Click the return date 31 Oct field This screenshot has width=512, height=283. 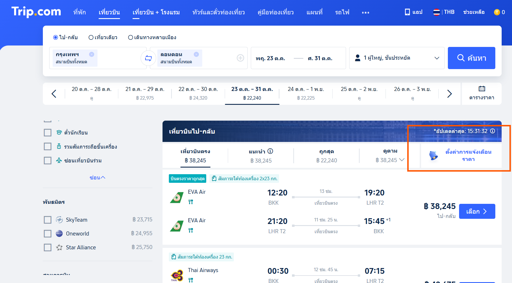coord(320,58)
